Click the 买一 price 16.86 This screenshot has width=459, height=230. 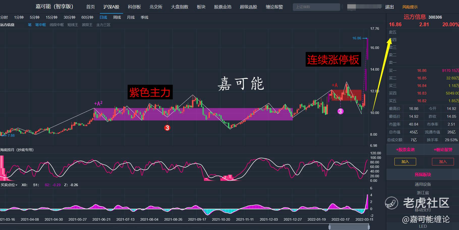(422, 71)
